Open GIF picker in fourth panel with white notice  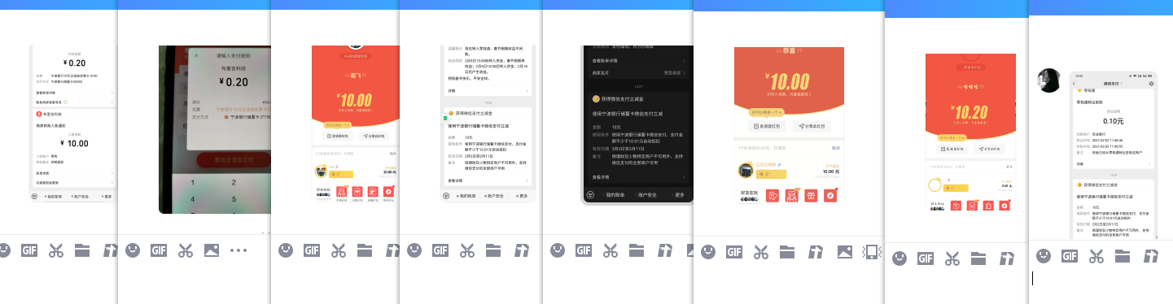(x=441, y=250)
